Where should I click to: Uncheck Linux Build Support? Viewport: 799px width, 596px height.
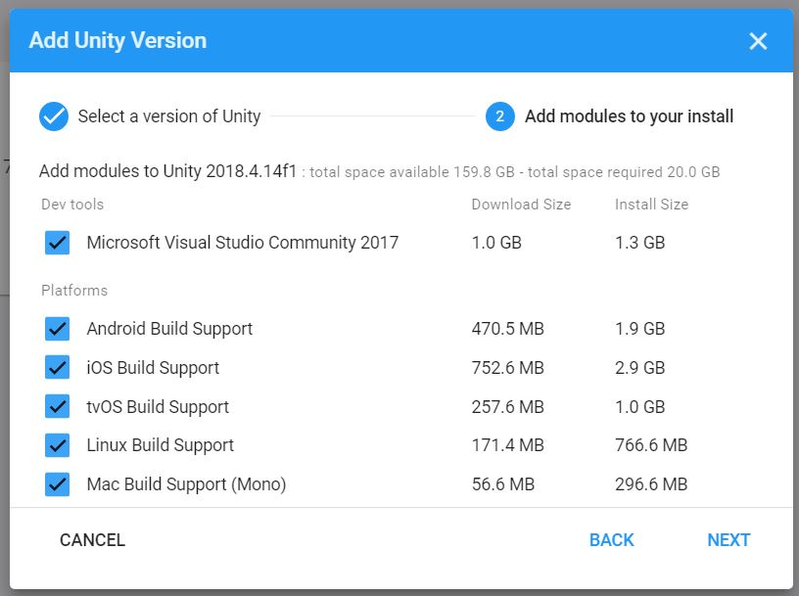(57, 444)
